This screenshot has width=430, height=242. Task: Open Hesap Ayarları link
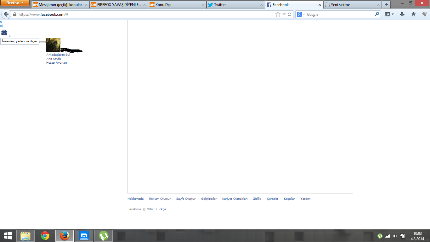pos(57,63)
